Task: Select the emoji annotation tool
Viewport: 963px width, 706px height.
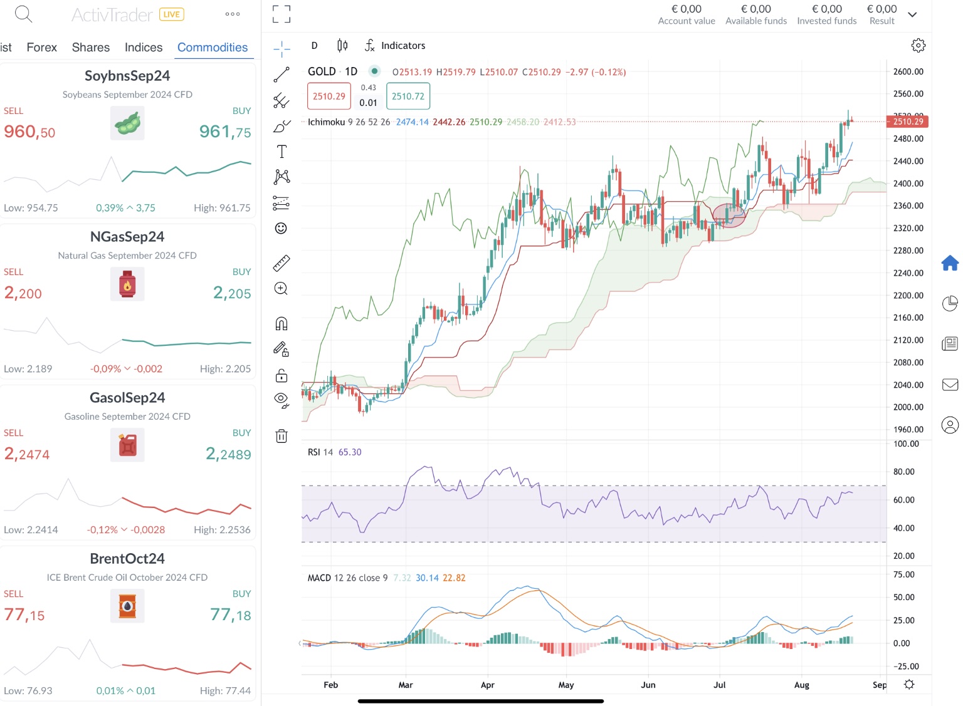Action: pyautogui.click(x=281, y=228)
